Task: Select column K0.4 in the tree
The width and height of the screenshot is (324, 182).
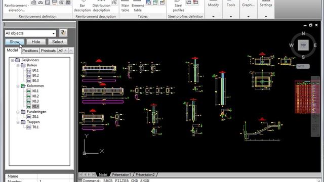Action: pos(35,107)
